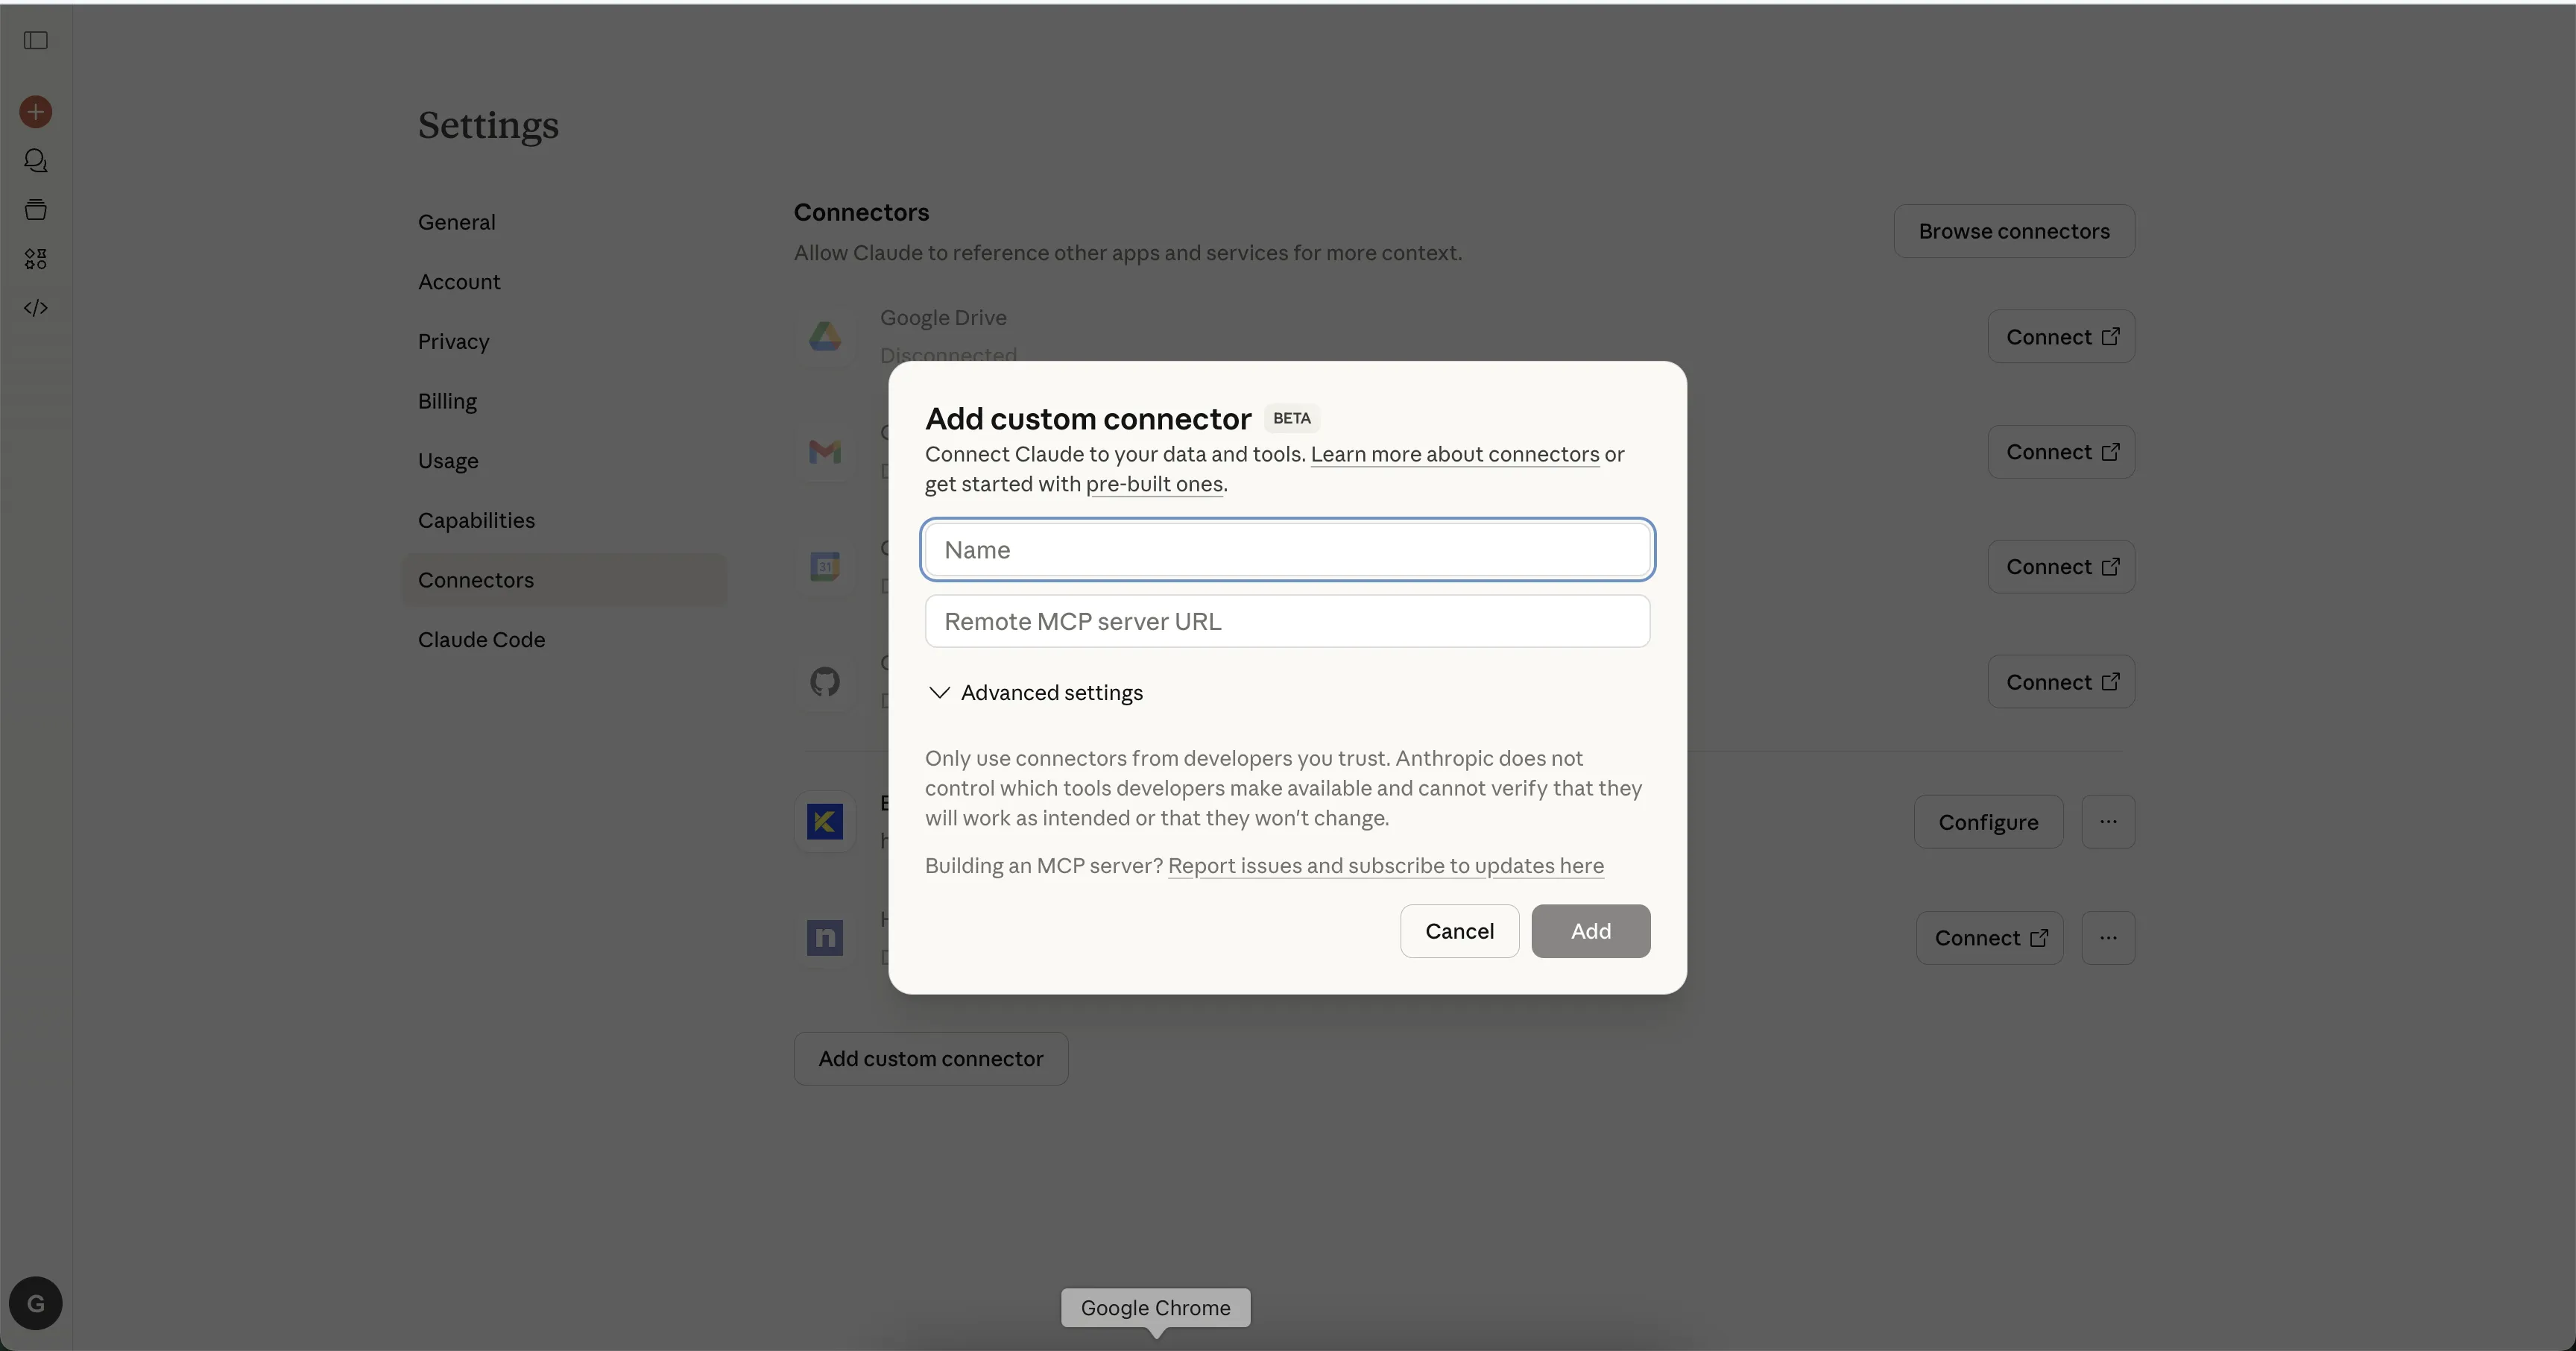Open the top three-dot options menu
Screen dimensions: 2576x1351
point(2108,822)
